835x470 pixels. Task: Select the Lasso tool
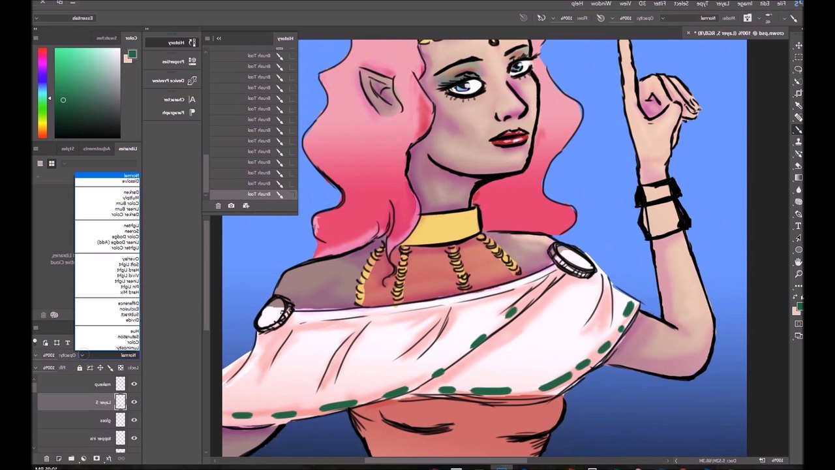[798, 69]
